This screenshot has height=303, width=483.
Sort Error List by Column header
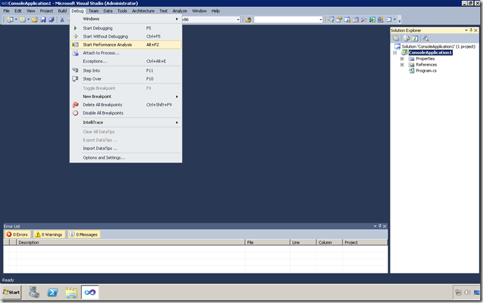click(329, 243)
